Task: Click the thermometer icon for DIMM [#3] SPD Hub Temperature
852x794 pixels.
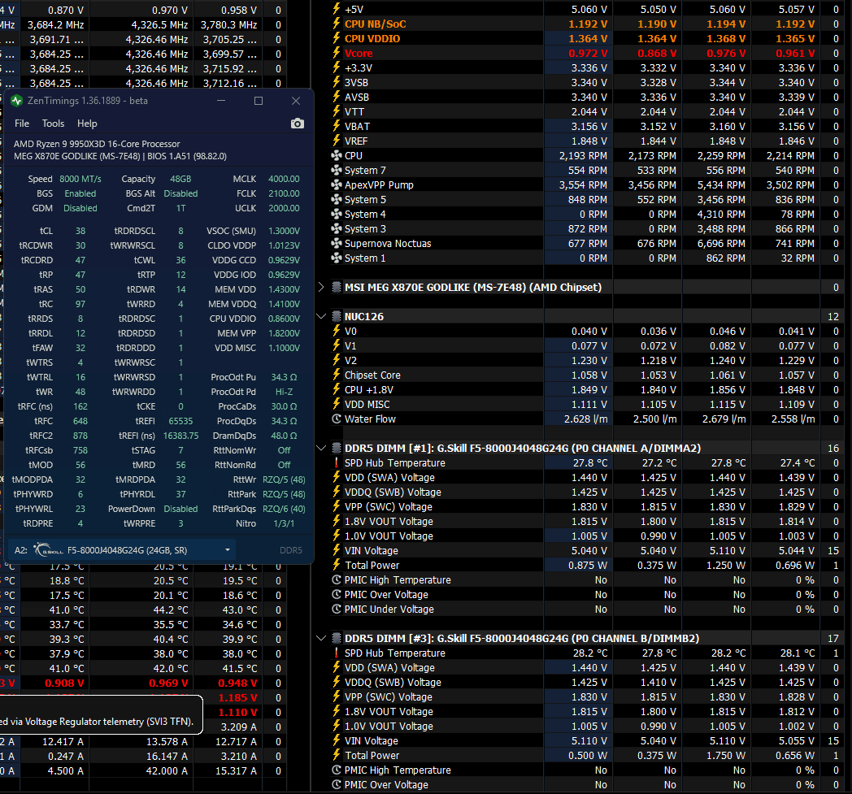Action: (337, 653)
